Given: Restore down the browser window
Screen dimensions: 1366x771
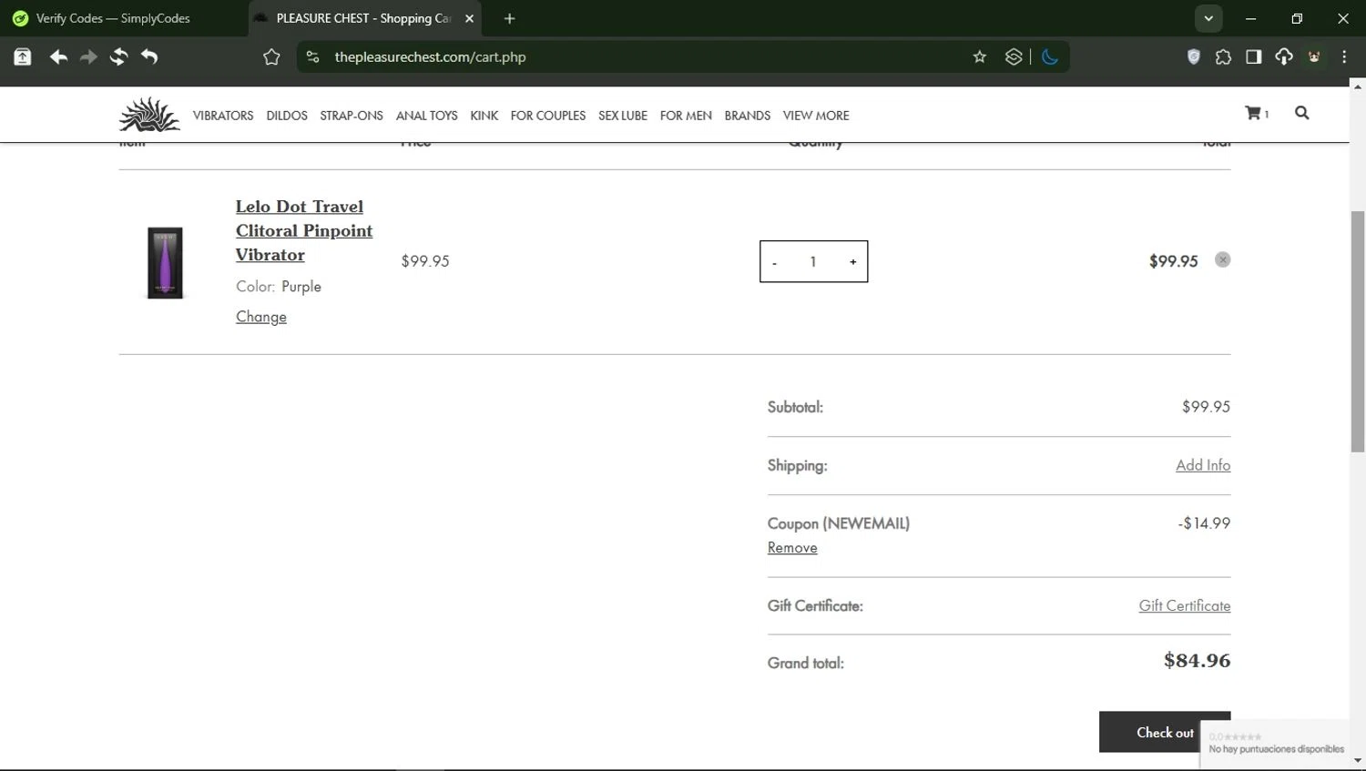Looking at the screenshot, I should 1297,18.
